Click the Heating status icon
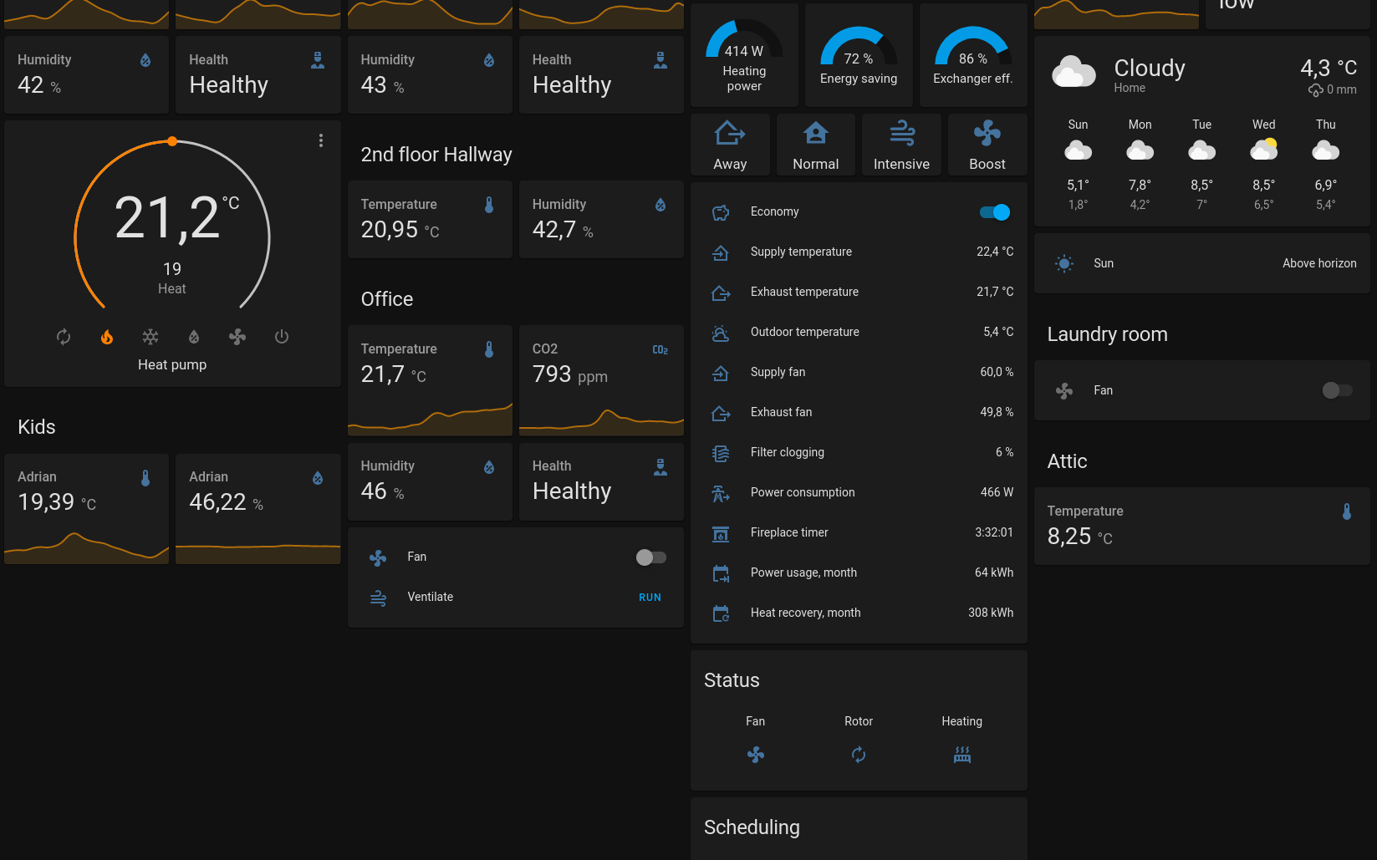This screenshot has width=1377, height=860. pyautogui.click(x=962, y=755)
